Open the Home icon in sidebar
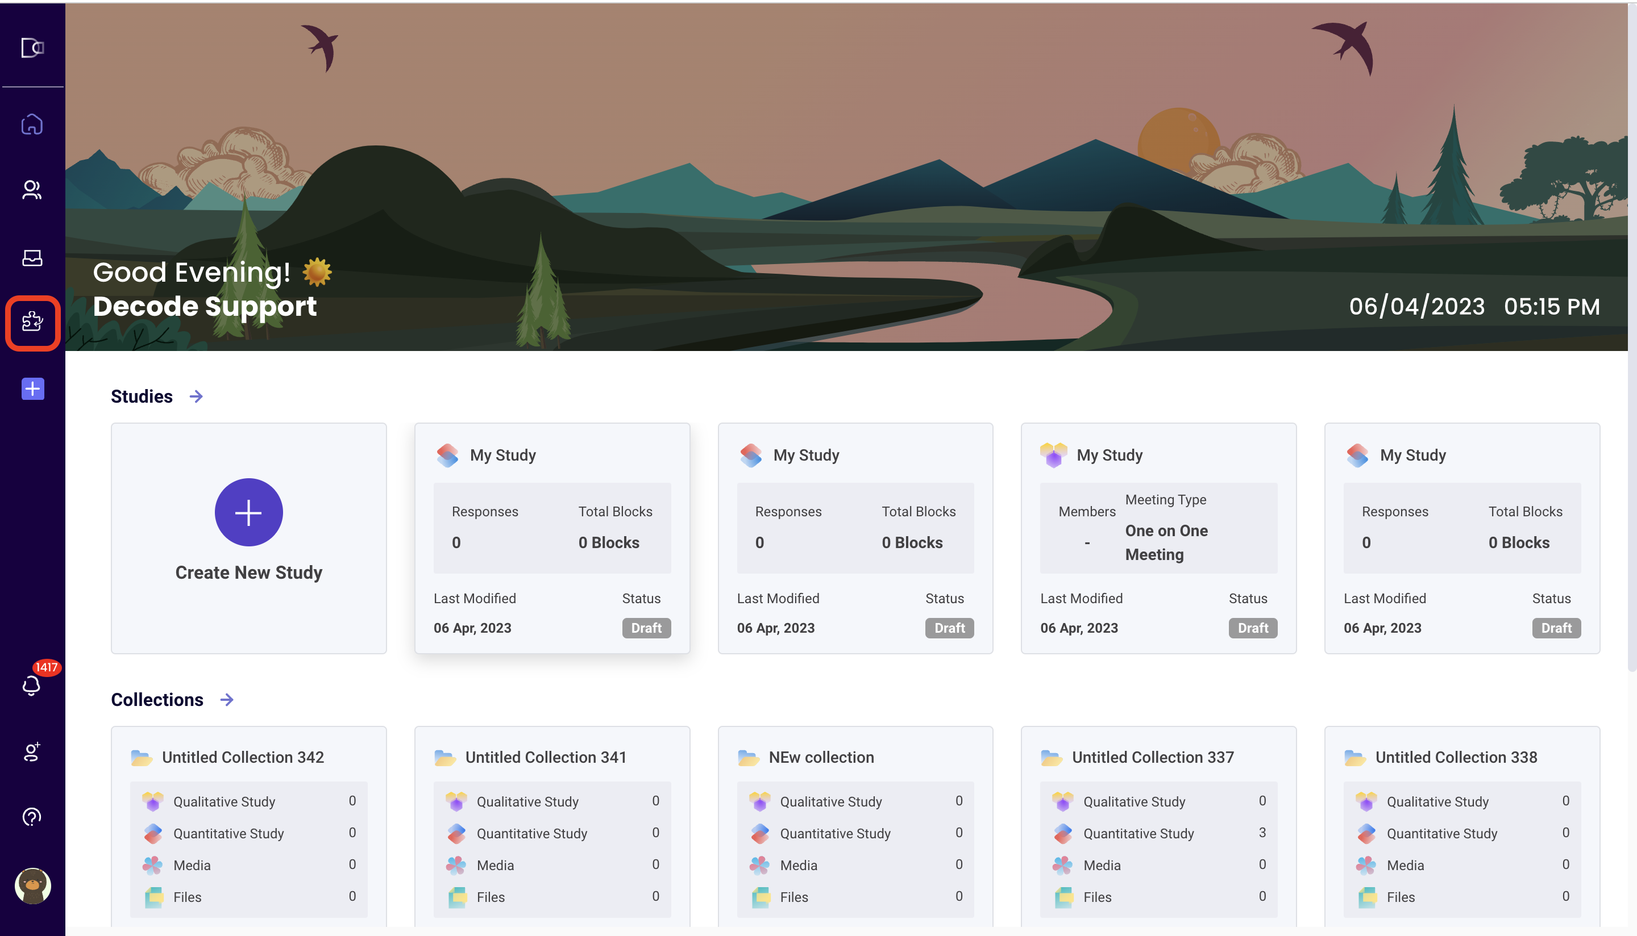This screenshot has width=1637, height=936. (32, 124)
